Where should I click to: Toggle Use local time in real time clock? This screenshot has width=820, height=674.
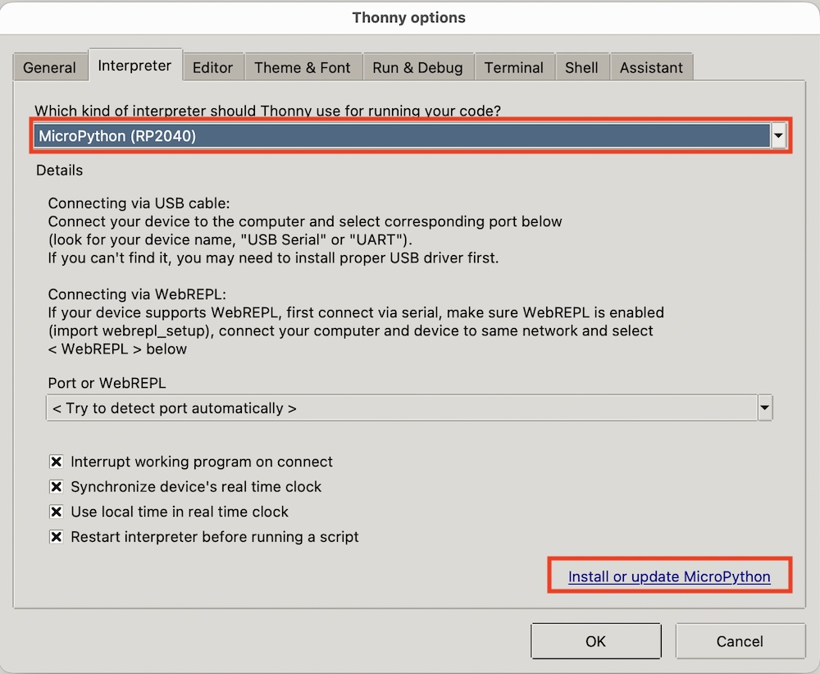tap(57, 512)
